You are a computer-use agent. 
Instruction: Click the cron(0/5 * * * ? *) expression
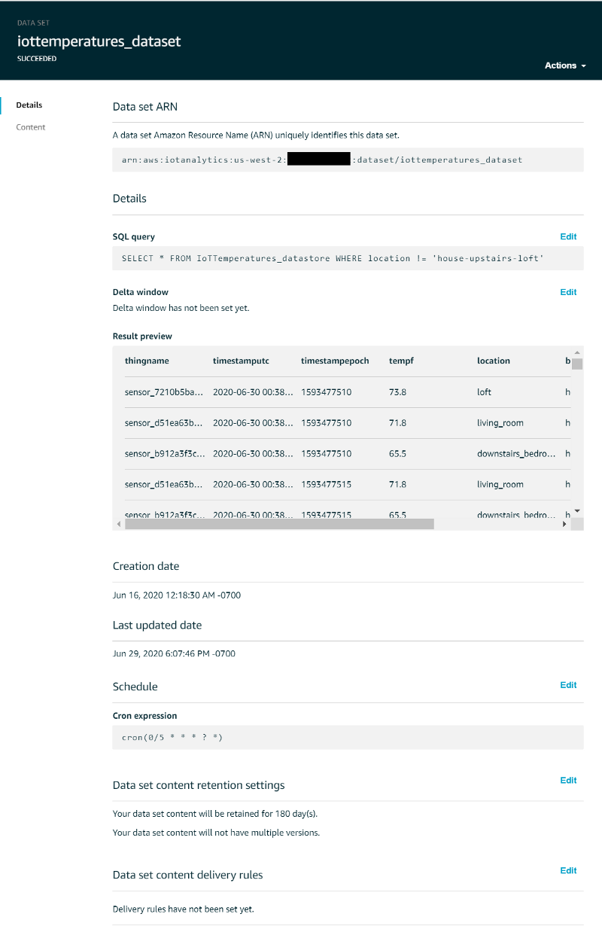click(x=172, y=737)
